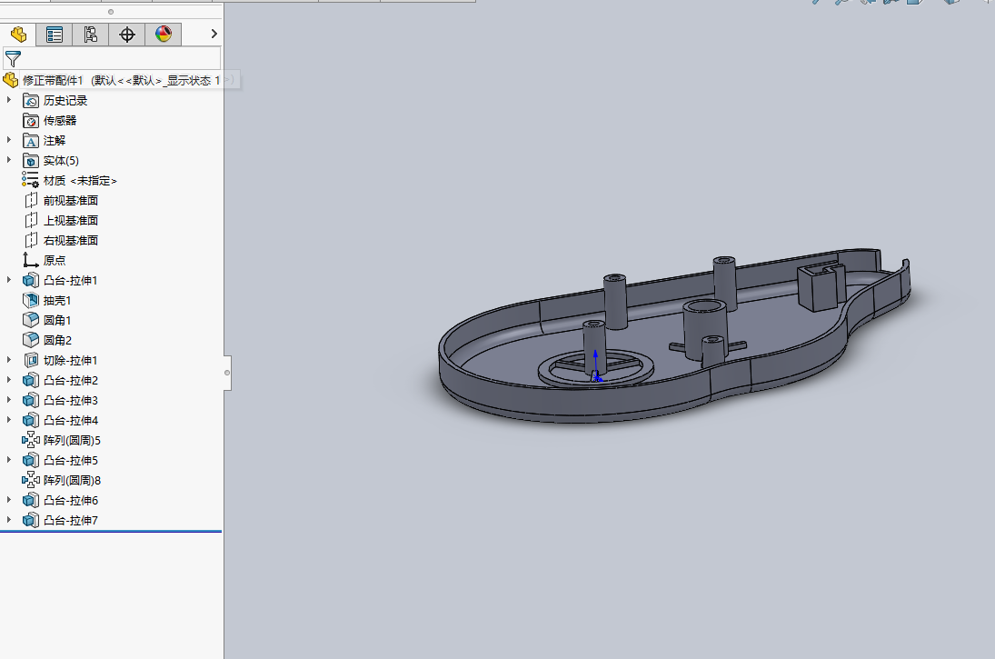Select the 右视基准面 label
995x659 pixels.
(71, 241)
